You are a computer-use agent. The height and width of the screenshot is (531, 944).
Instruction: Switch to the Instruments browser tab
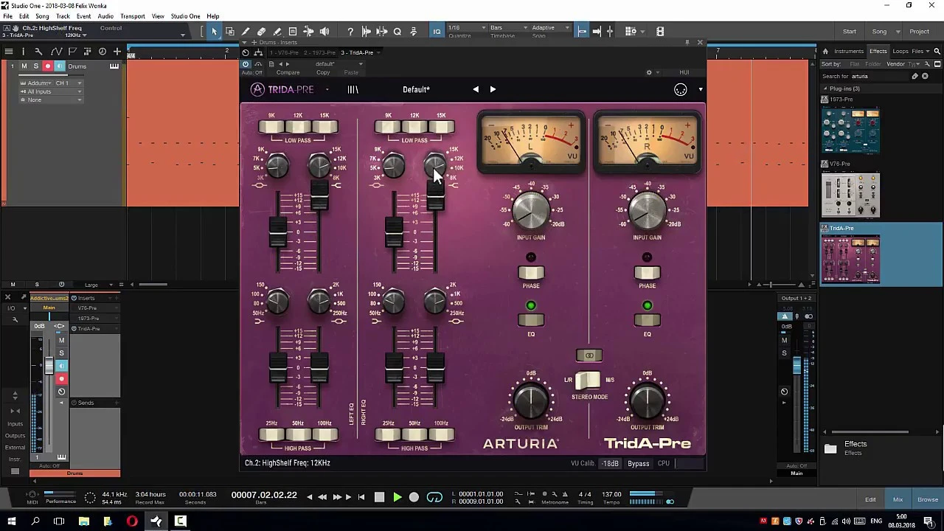click(x=848, y=52)
